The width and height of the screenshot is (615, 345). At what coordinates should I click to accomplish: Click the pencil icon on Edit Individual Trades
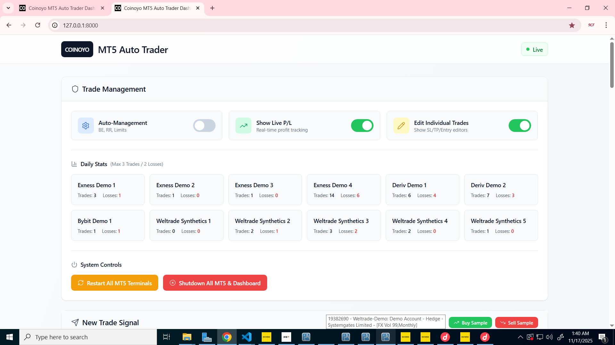point(401,126)
